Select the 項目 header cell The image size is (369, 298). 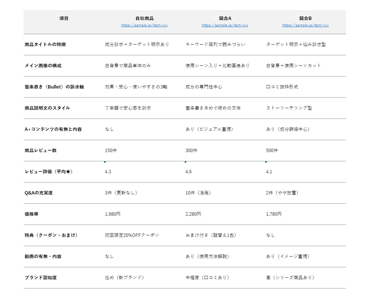(x=64, y=18)
